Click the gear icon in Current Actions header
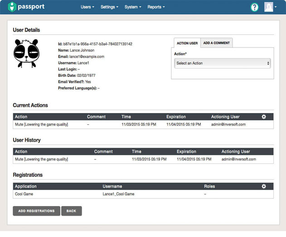The height and width of the screenshot is (237, 286). click(264, 117)
